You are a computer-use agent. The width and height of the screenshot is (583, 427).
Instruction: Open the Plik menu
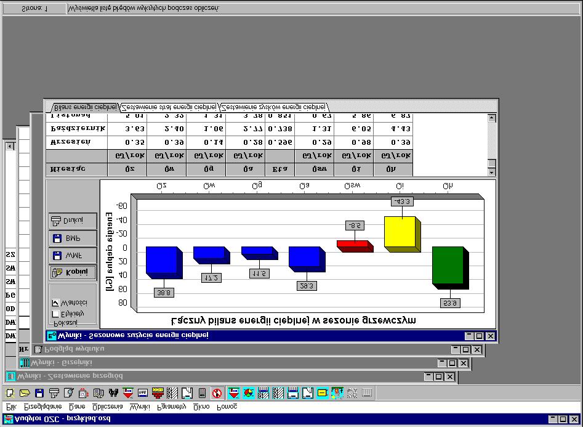coord(12,407)
